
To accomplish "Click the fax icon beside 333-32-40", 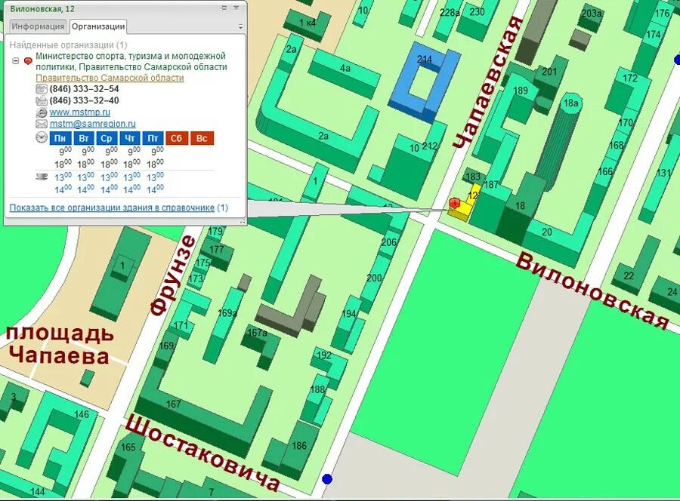I will pyautogui.click(x=42, y=101).
